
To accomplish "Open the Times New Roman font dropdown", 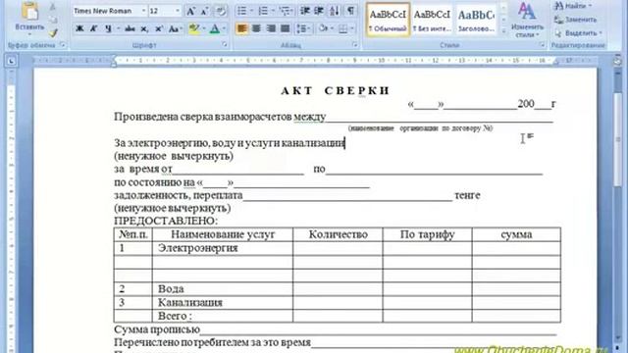I will (143, 11).
